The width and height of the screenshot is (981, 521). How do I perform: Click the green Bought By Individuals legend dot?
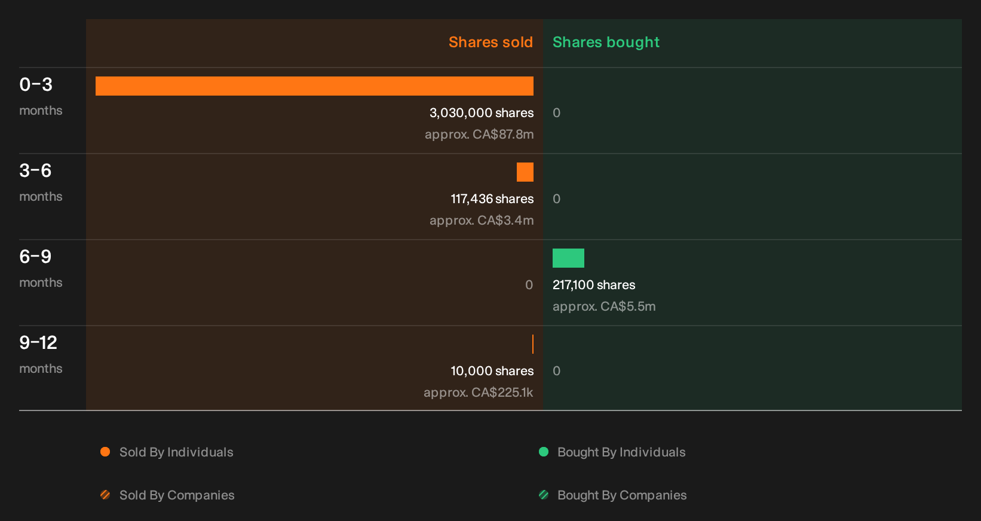click(544, 452)
